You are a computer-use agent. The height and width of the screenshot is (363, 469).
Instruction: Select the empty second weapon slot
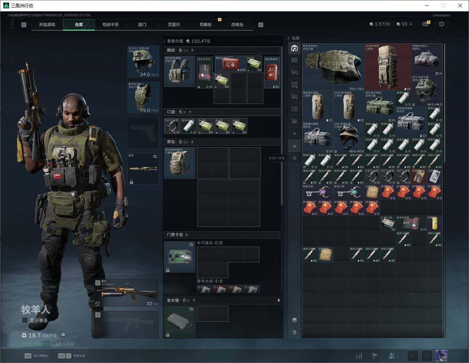click(127, 324)
